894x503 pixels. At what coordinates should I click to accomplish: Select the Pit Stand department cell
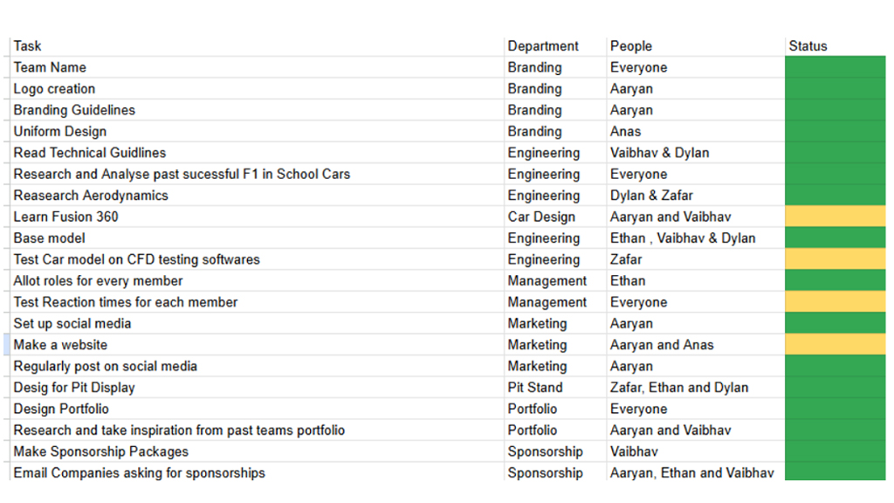pyautogui.click(x=555, y=387)
